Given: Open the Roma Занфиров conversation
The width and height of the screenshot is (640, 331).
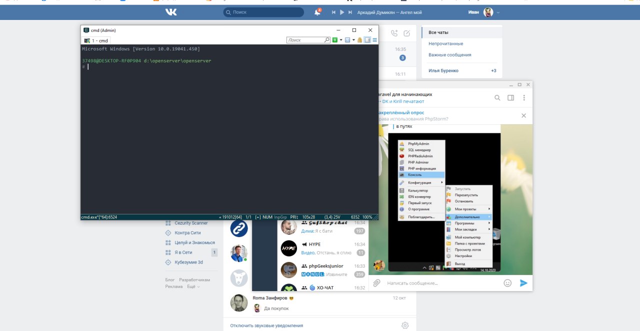Looking at the screenshot, I should point(320,303).
